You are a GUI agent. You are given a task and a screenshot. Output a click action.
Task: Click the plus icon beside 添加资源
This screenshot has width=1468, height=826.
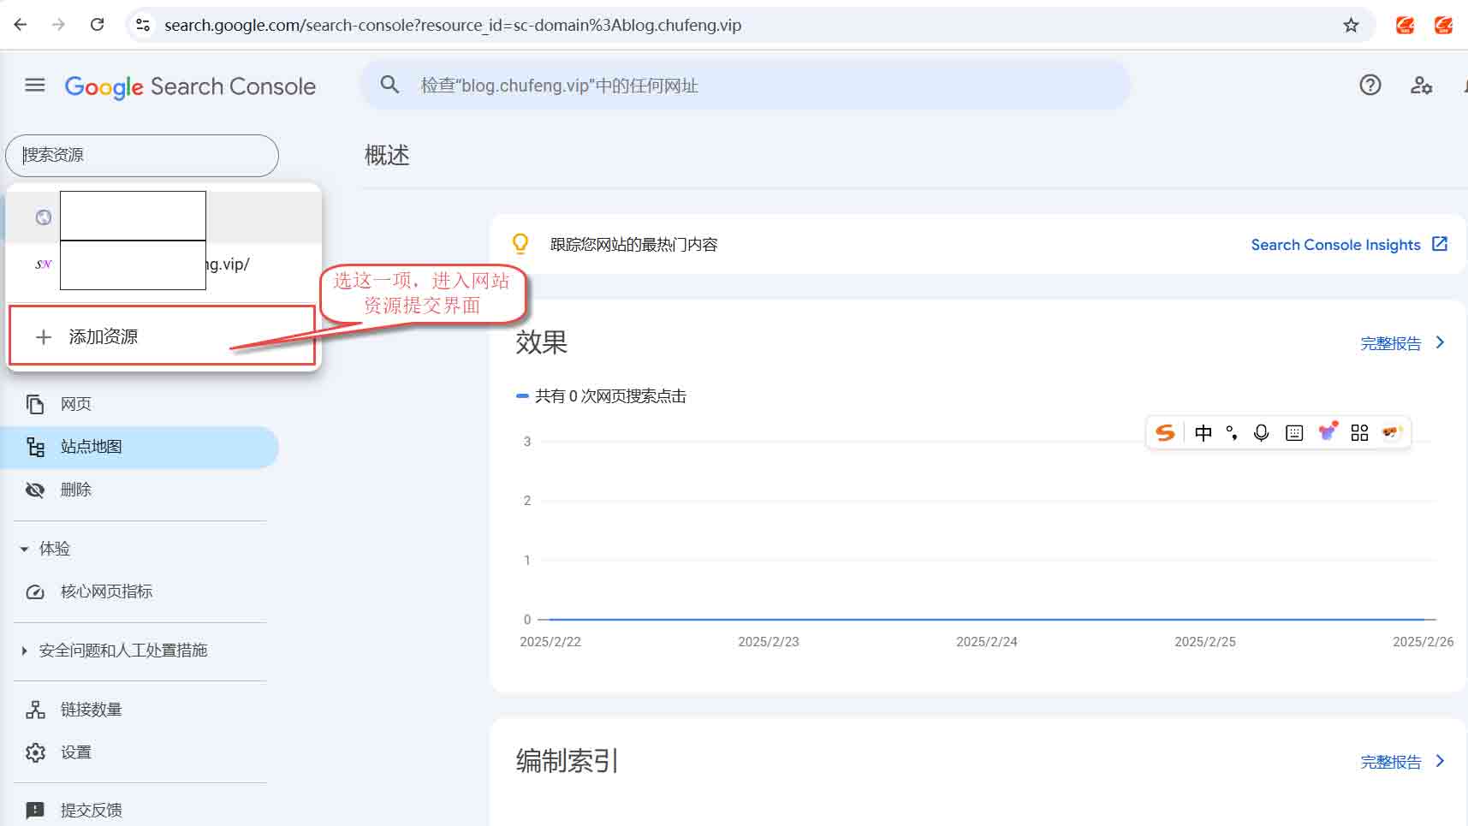pos(44,337)
